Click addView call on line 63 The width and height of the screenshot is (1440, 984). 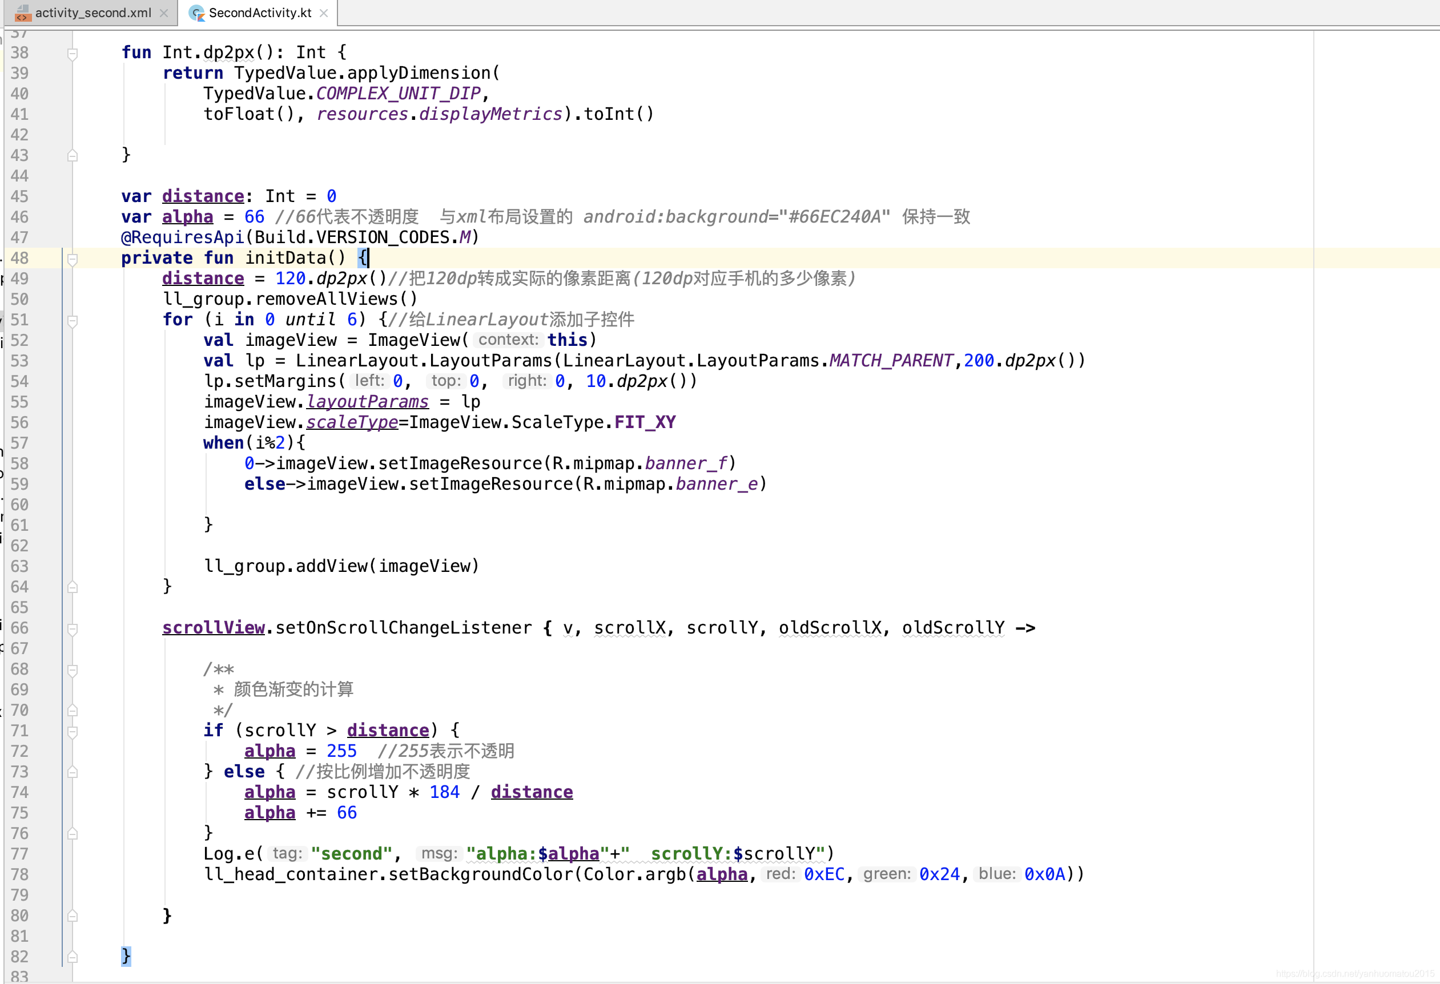pyautogui.click(x=332, y=566)
